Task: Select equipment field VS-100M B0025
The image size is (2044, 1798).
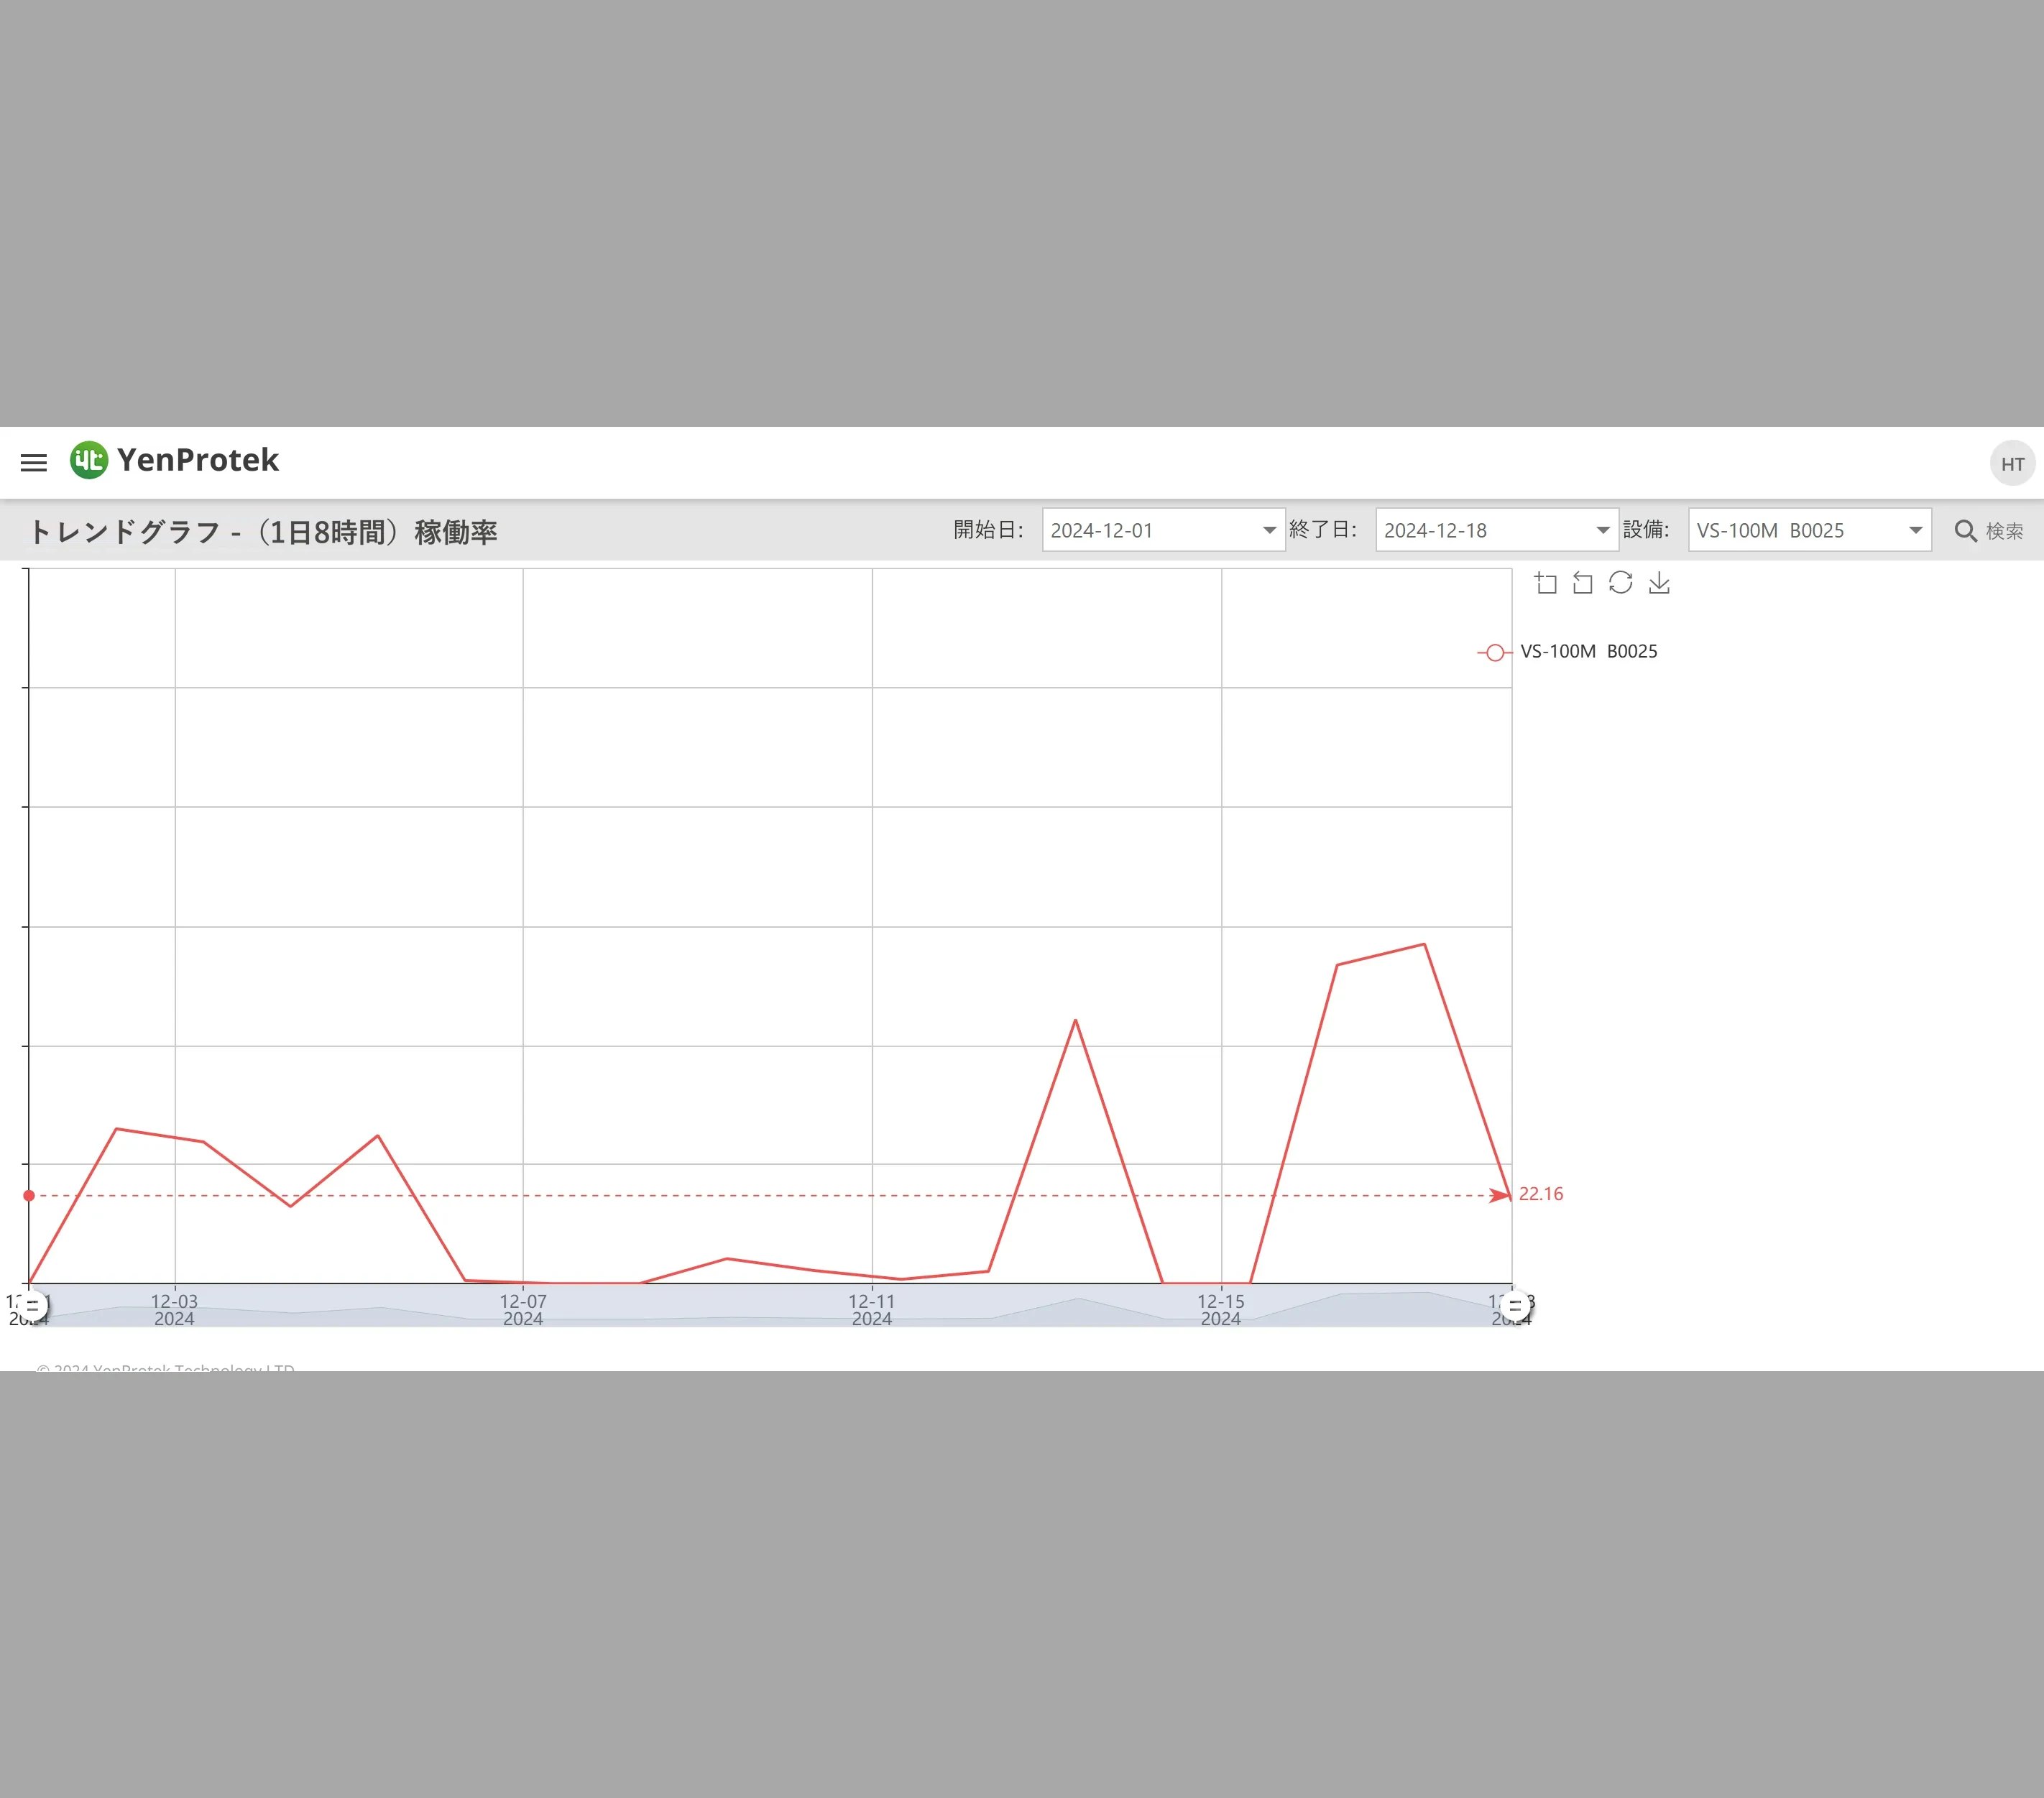Action: pos(1810,530)
